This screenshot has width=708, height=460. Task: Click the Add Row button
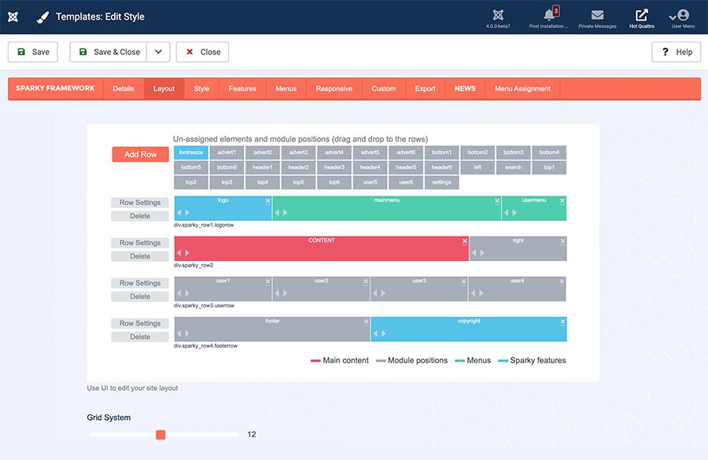[141, 154]
